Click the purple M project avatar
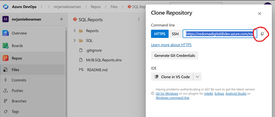Screen dimensions: 275x117 pos(6,19)
